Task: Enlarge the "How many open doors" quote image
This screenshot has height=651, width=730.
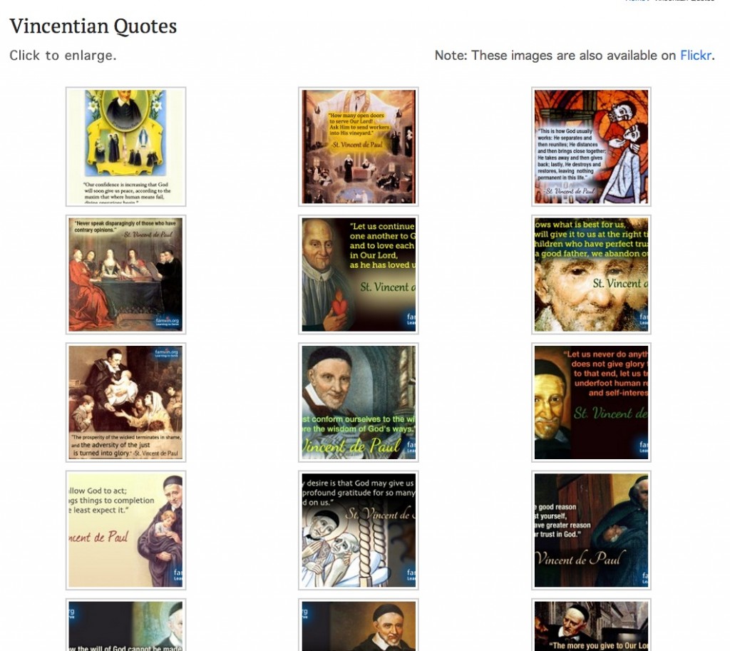Action: click(359, 147)
